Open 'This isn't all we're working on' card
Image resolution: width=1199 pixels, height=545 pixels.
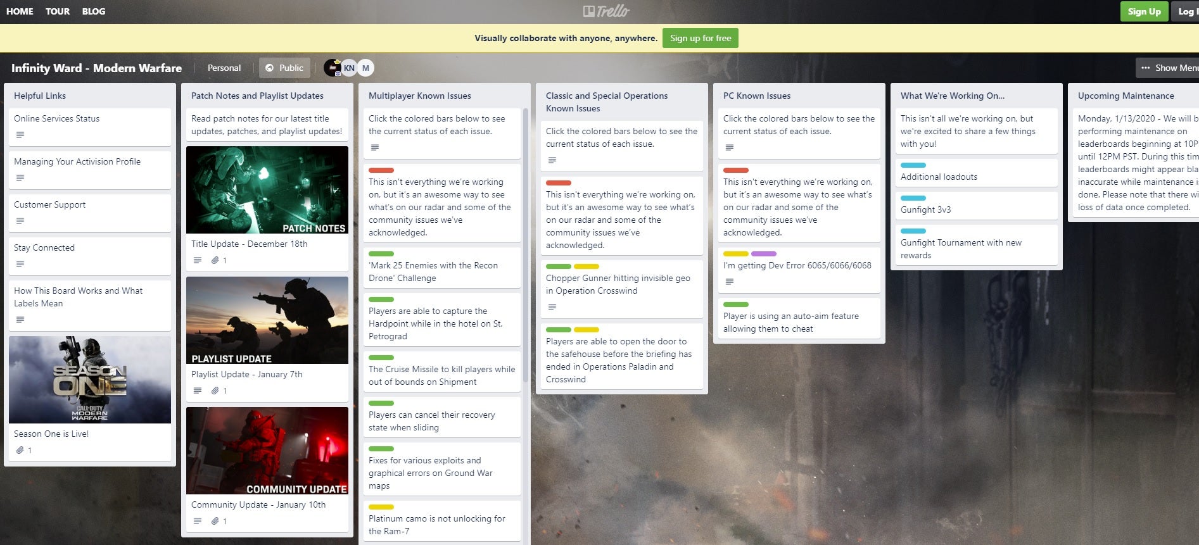[977, 131]
